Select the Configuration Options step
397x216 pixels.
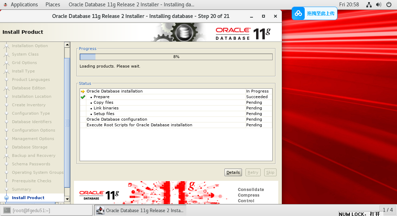pos(33,130)
